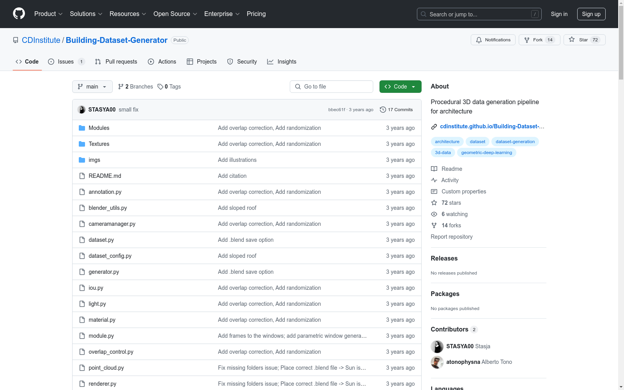Open the green Code dropdown button
The width and height of the screenshot is (624, 390).
pos(400,87)
